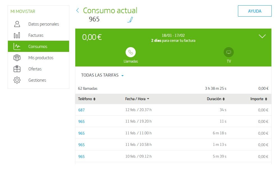Image resolution: width=279 pixels, height=170 pixels.
Task: Click the Datos personales person icon
Action: point(17,24)
